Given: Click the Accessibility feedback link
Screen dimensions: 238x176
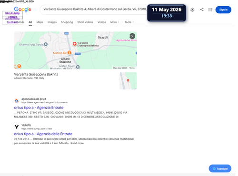Looking at the screenshot, I should pyautogui.click(x=12, y=20).
